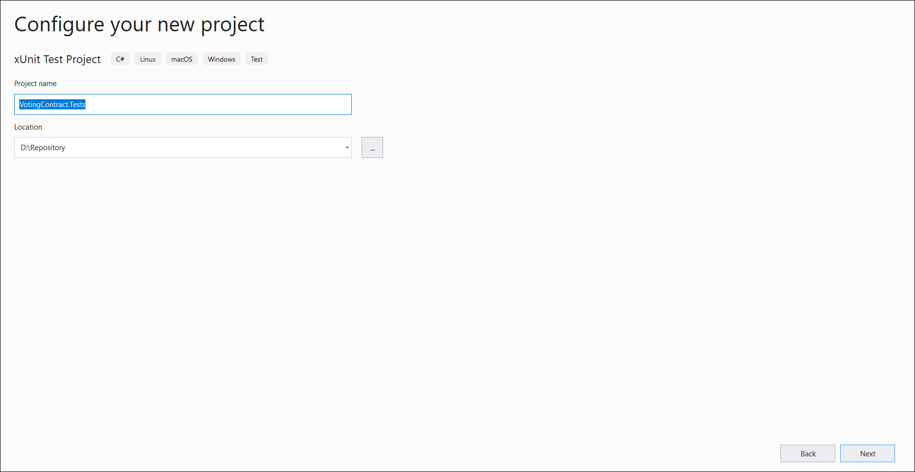Click the Configure your new project heading
The width and height of the screenshot is (915, 472).
[x=139, y=24]
